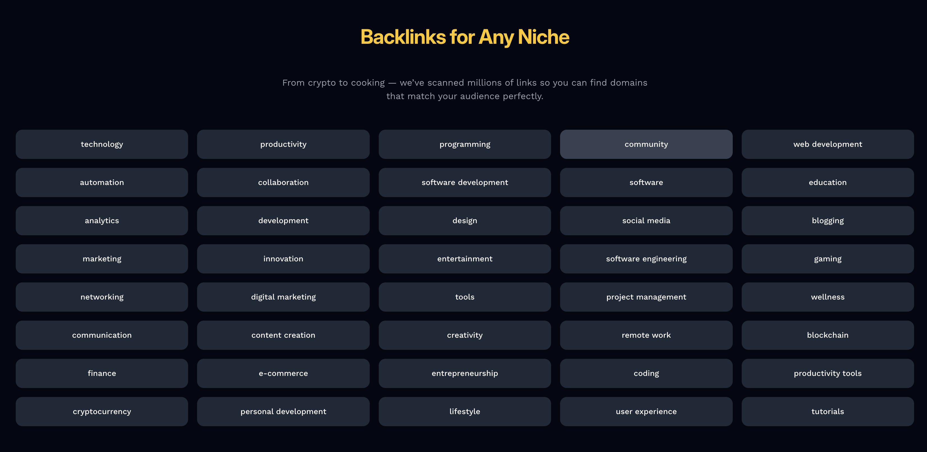The image size is (927, 452).
Task: Select the highlighted community niche
Action: click(x=646, y=144)
